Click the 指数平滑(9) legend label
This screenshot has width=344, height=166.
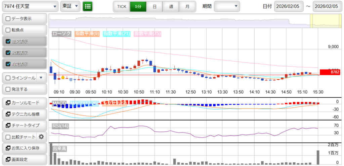87,33
